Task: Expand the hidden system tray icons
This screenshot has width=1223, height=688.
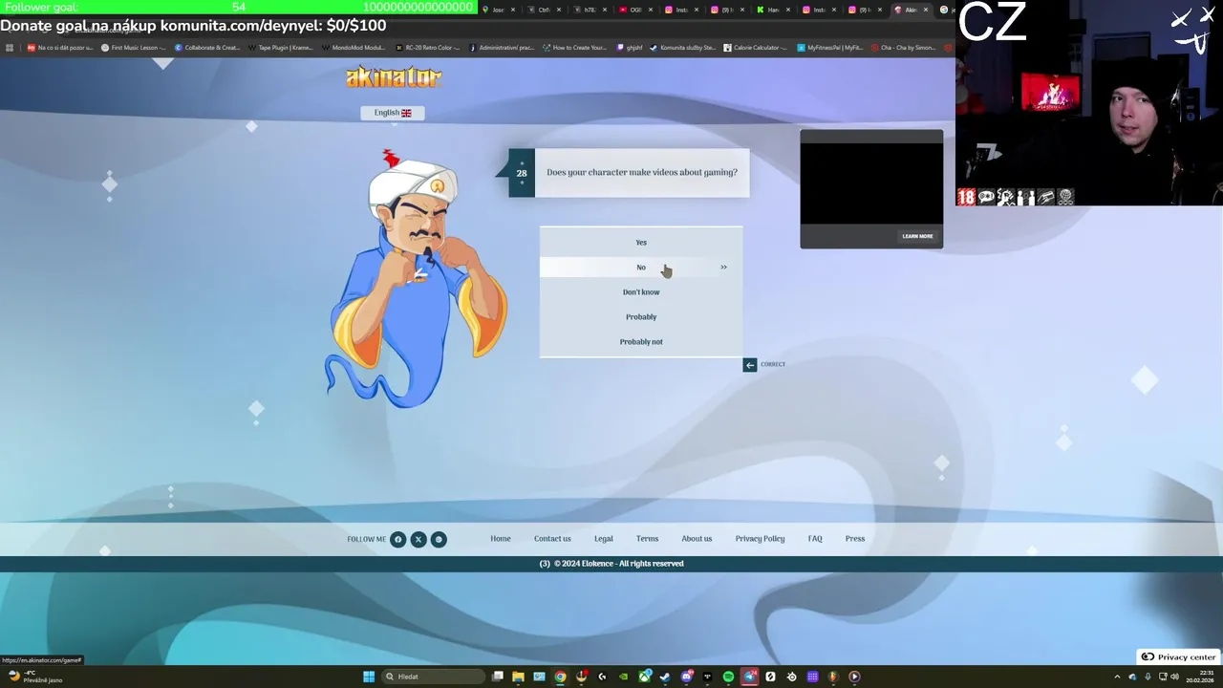Action: [x=1117, y=677]
